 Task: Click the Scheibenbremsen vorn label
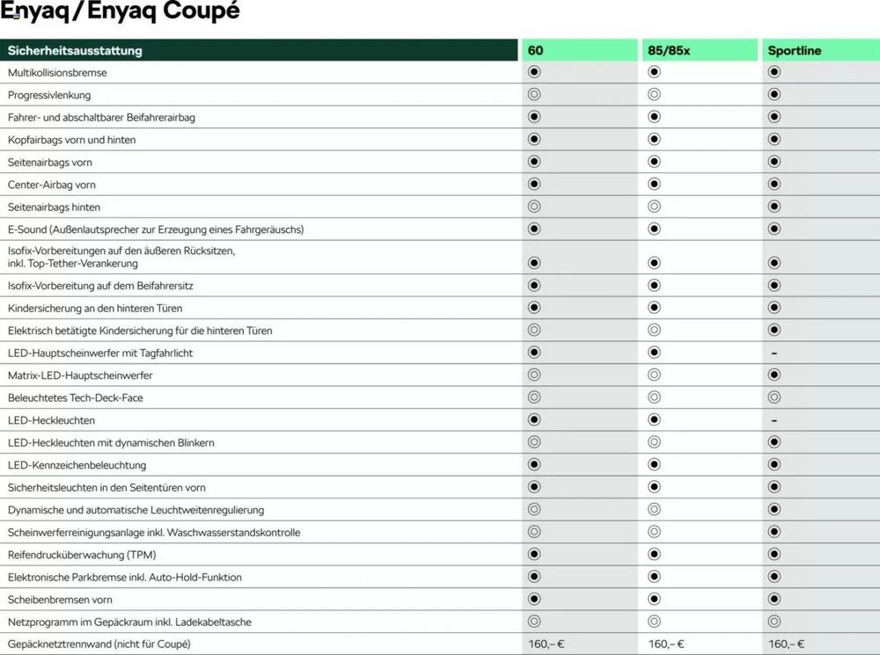pos(60,600)
